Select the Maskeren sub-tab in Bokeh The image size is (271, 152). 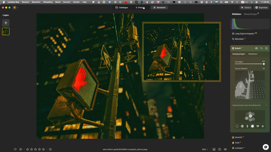pos(253,54)
